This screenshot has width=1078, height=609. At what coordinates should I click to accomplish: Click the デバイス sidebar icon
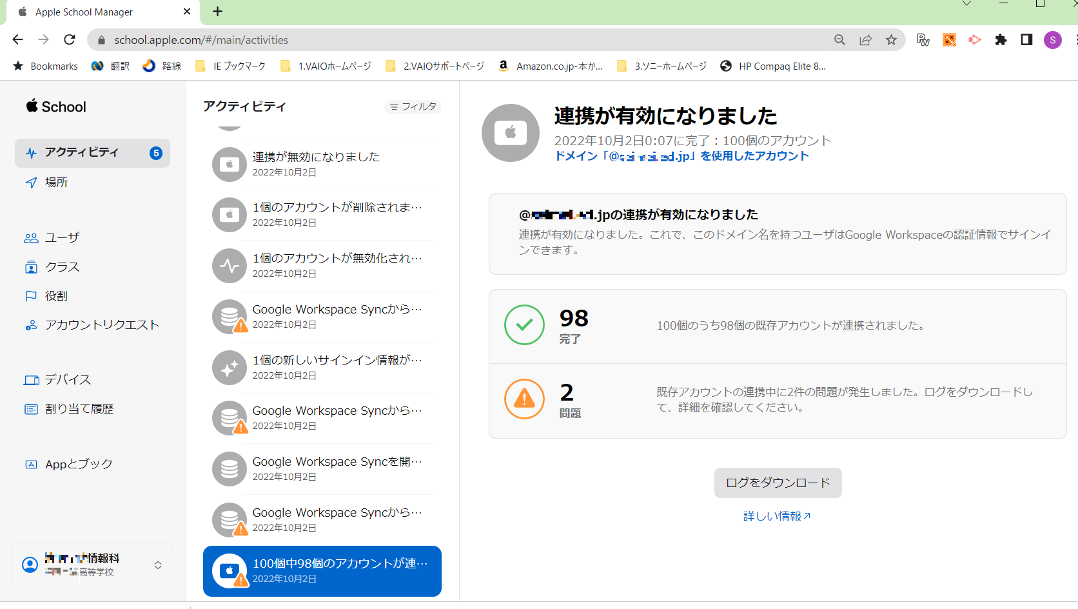tap(31, 380)
